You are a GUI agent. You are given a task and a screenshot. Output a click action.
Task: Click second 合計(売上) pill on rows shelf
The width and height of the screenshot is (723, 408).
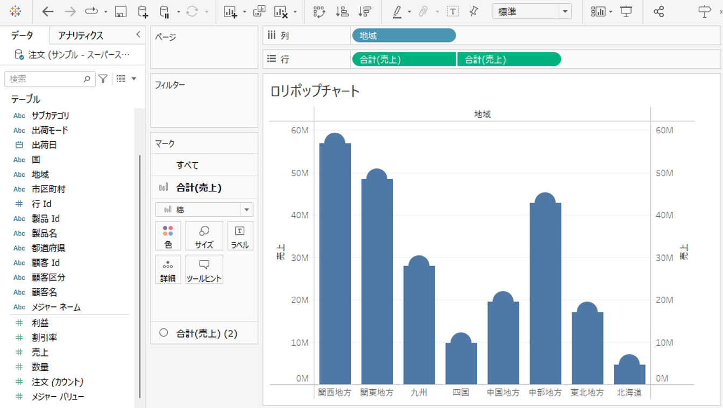[509, 60]
